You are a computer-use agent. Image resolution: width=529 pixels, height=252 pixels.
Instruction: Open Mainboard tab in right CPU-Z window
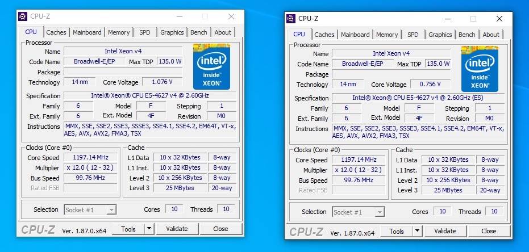355,35
